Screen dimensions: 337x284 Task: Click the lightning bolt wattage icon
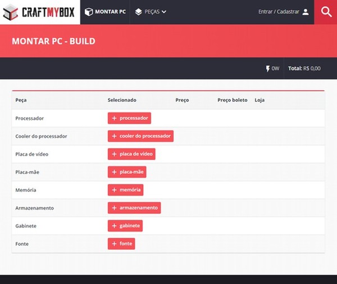coord(267,69)
